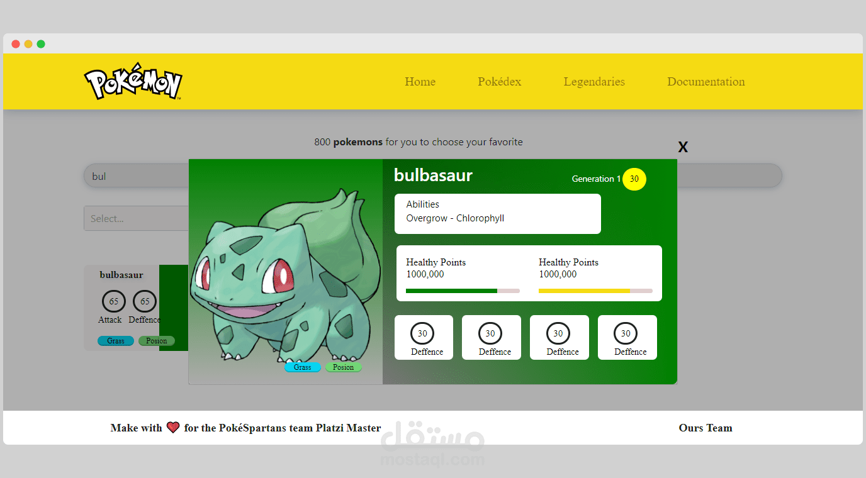Click the Abilities card in modal
The image size is (866, 478).
(498, 214)
